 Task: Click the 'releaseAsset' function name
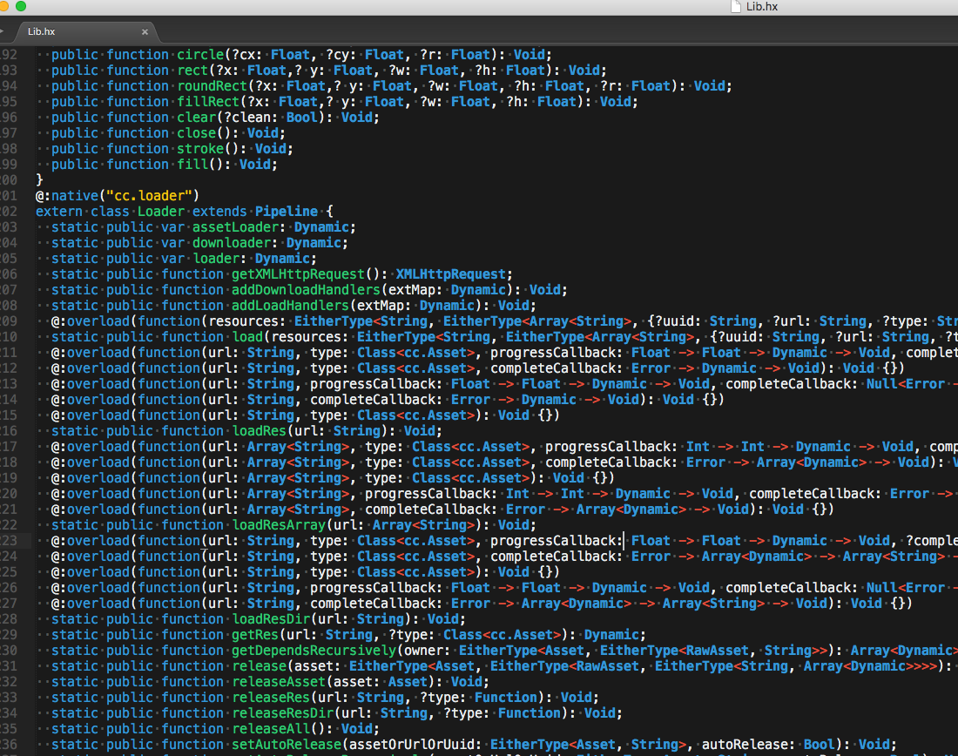pos(279,682)
